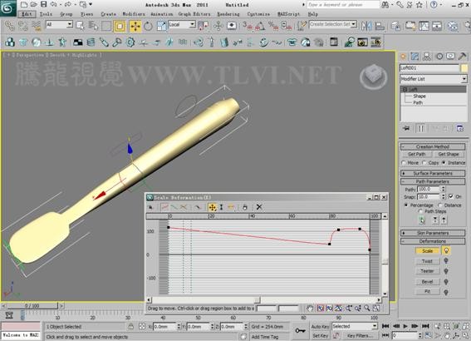Open the Tools menu
Viewport: 471px width, 341px height.
pyautogui.click(x=46, y=14)
